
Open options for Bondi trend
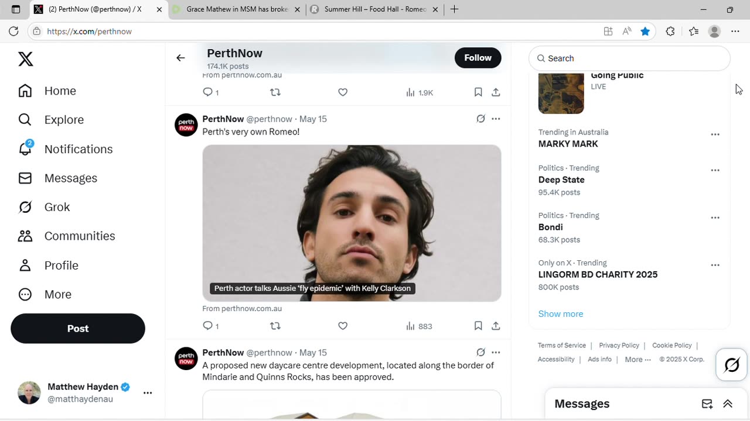715,218
